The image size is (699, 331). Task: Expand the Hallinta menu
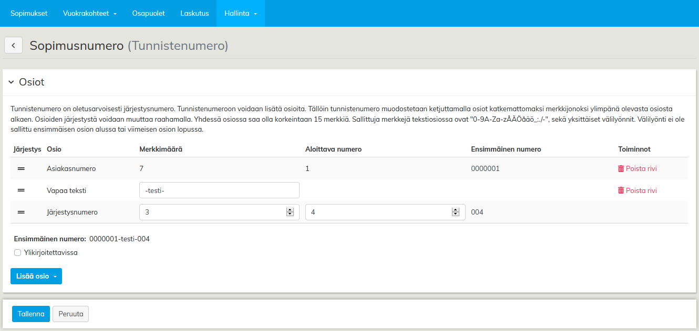point(240,14)
